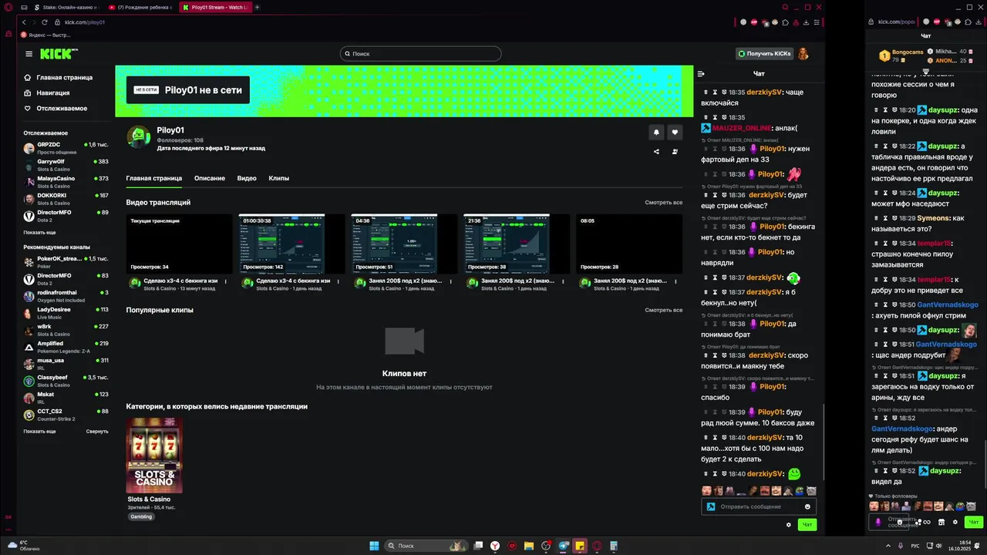This screenshot has height=555, width=987.
Task: Open settings gear in popout chat window
Action: pyautogui.click(x=955, y=522)
